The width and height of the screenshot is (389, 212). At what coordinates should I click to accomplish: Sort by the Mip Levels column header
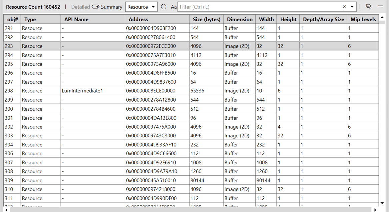(363, 19)
